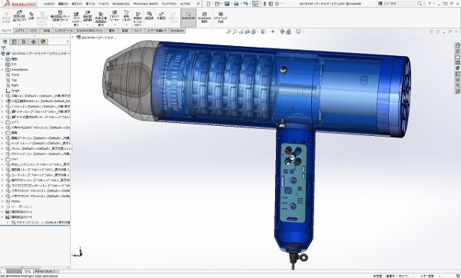Expand the Motion item tree node
The width and height of the screenshot is (461, 278).
[2, 201]
